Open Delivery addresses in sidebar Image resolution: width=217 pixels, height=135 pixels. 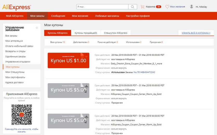14,82
